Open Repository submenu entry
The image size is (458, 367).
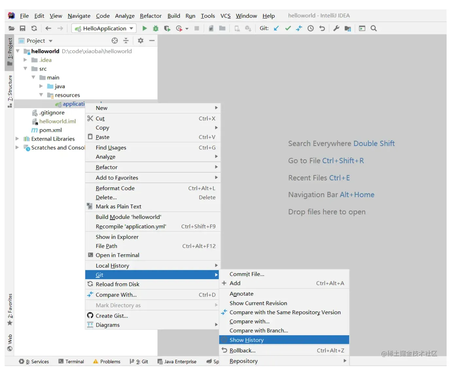pyautogui.click(x=284, y=361)
